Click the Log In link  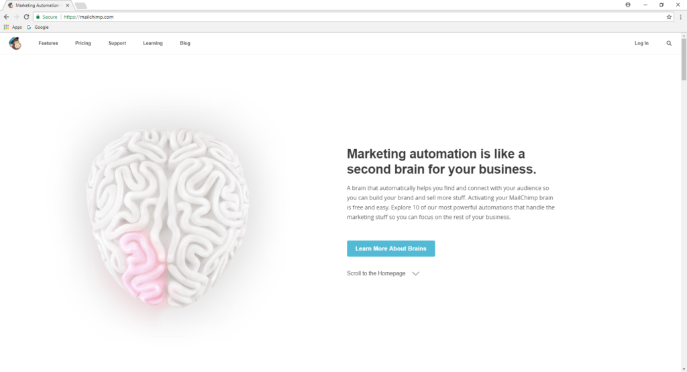click(x=641, y=43)
